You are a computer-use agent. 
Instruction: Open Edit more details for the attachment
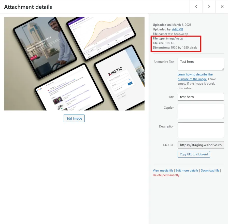(x=187, y=170)
